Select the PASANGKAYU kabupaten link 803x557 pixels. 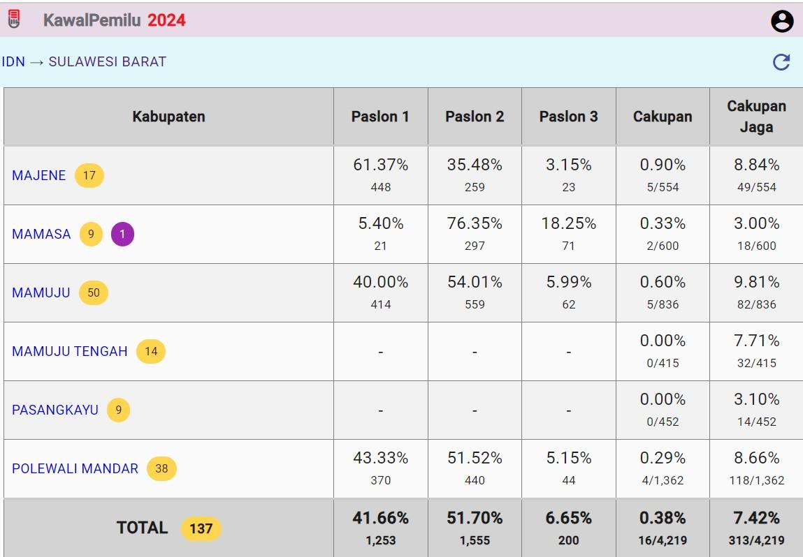(x=55, y=410)
